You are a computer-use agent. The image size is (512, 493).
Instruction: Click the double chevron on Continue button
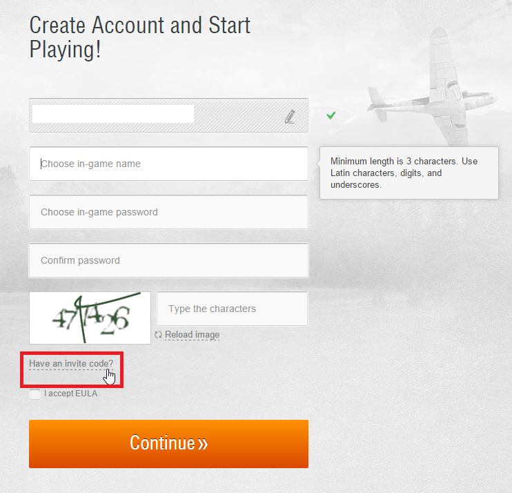point(202,444)
